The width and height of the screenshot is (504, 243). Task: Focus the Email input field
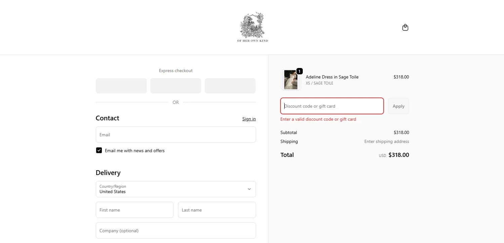[176, 134]
